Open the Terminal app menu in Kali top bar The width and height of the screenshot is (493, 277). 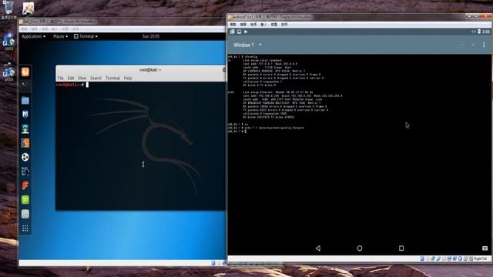tap(86, 36)
